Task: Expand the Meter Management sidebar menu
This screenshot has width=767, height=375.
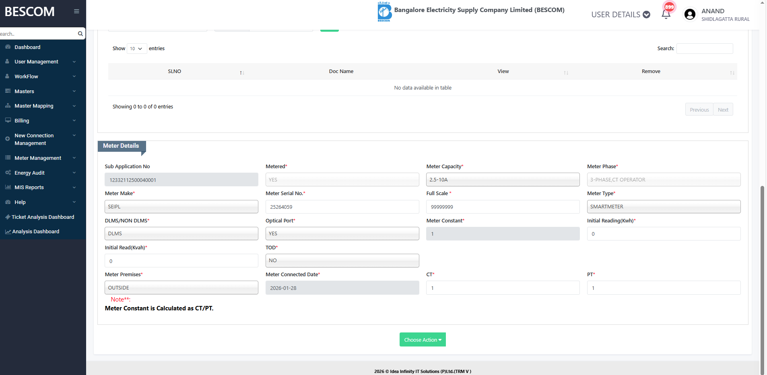Action: tap(38, 158)
